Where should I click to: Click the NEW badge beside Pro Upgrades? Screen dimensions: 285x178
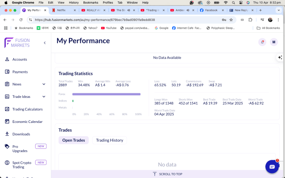[x=41, y=146]
